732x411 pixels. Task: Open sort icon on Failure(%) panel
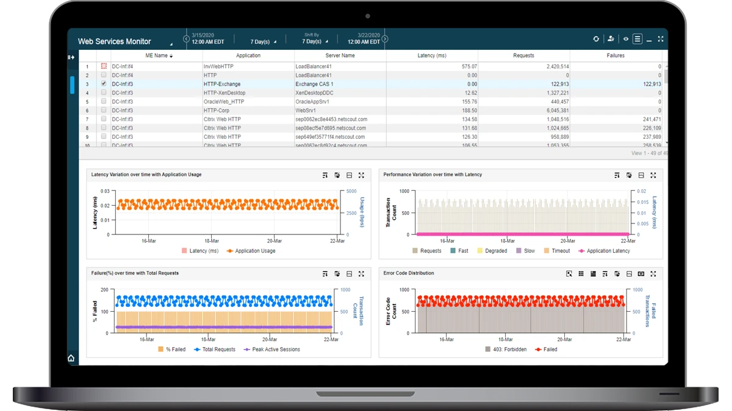click(x=325, y=274)
